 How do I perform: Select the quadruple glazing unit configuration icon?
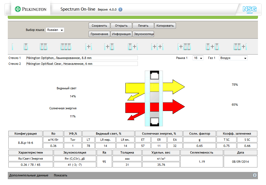point(66,47)
